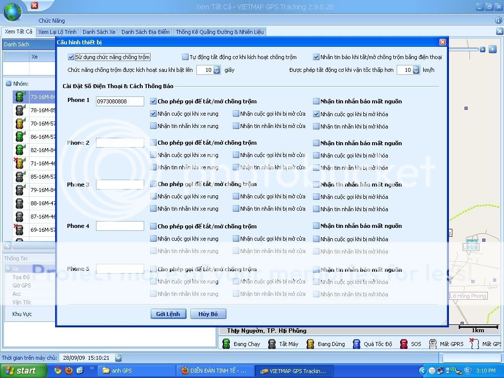Open Firefox from quick launch bar
Image resolution: width=504 pixels, height=378 pixels.
pos(68,371)
